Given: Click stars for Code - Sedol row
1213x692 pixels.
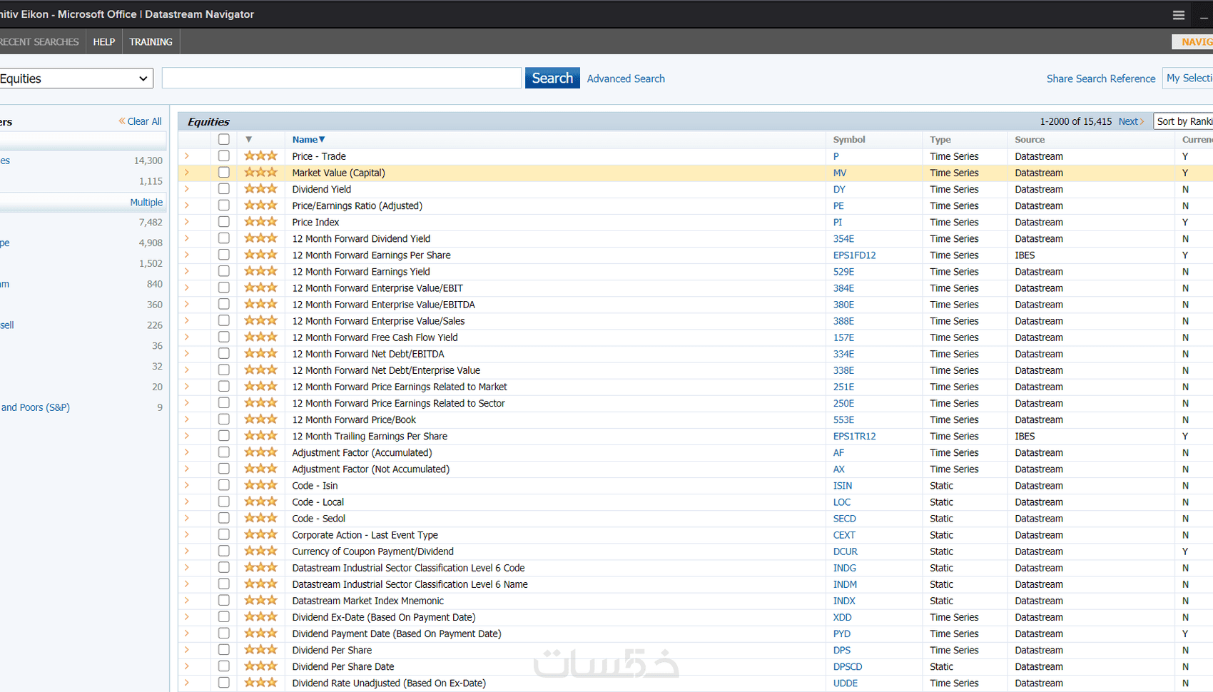Looking at the screenshot, I should point(260,518).
